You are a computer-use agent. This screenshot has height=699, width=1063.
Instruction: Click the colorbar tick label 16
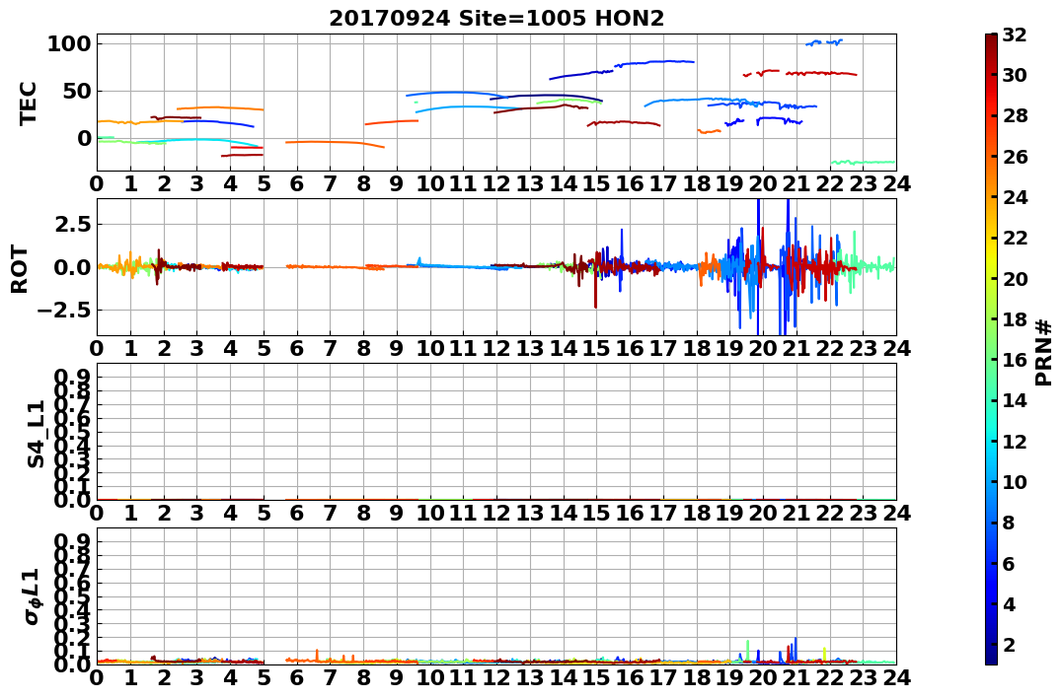tap(1015, 360)
